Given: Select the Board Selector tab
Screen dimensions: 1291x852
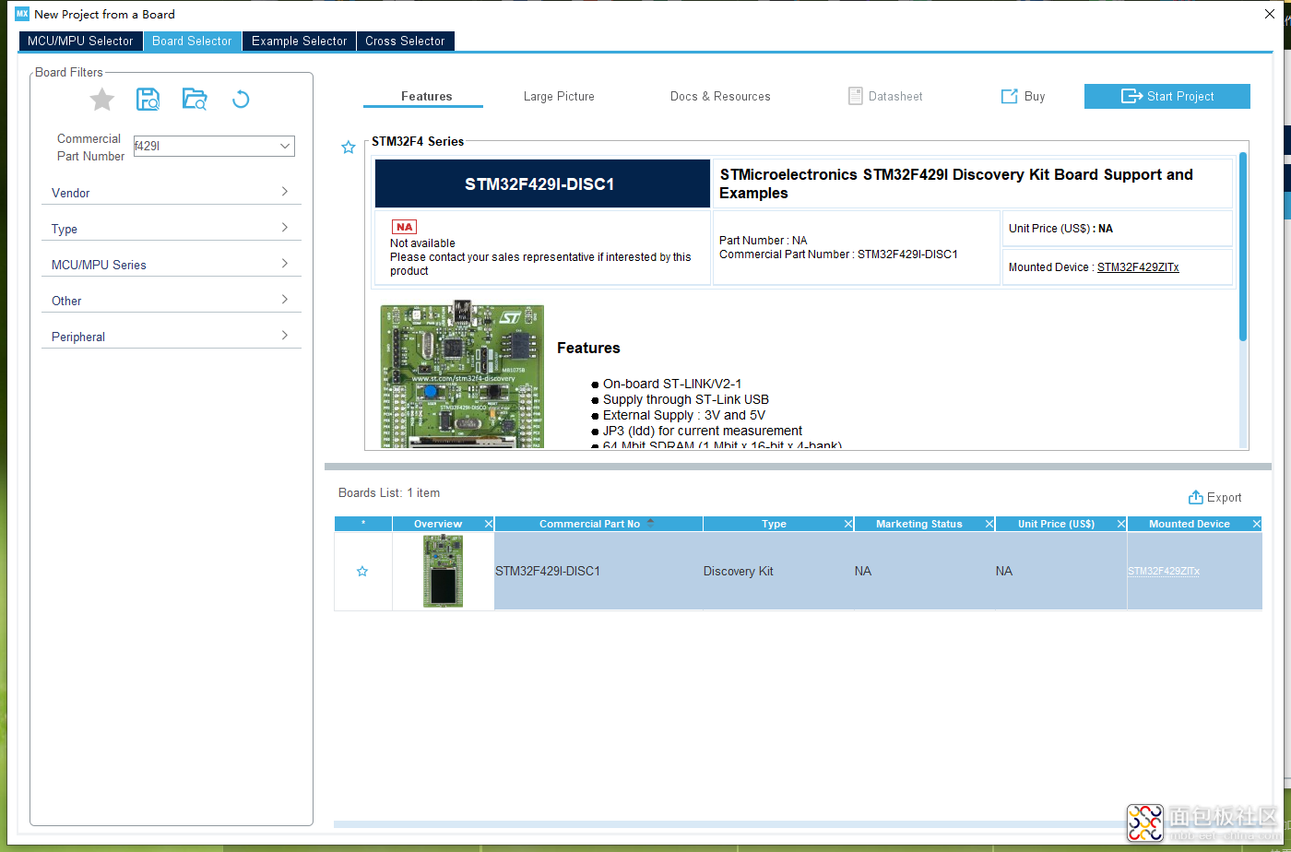Looking at the screenshot, I should pyautogui.click(x=192, y=41).
